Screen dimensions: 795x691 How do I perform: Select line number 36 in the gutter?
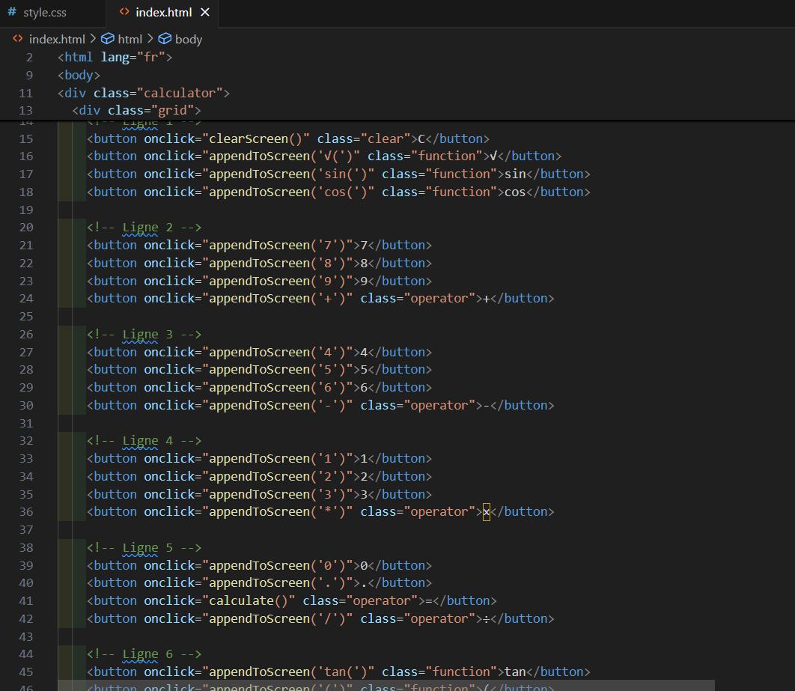[26, 512]
